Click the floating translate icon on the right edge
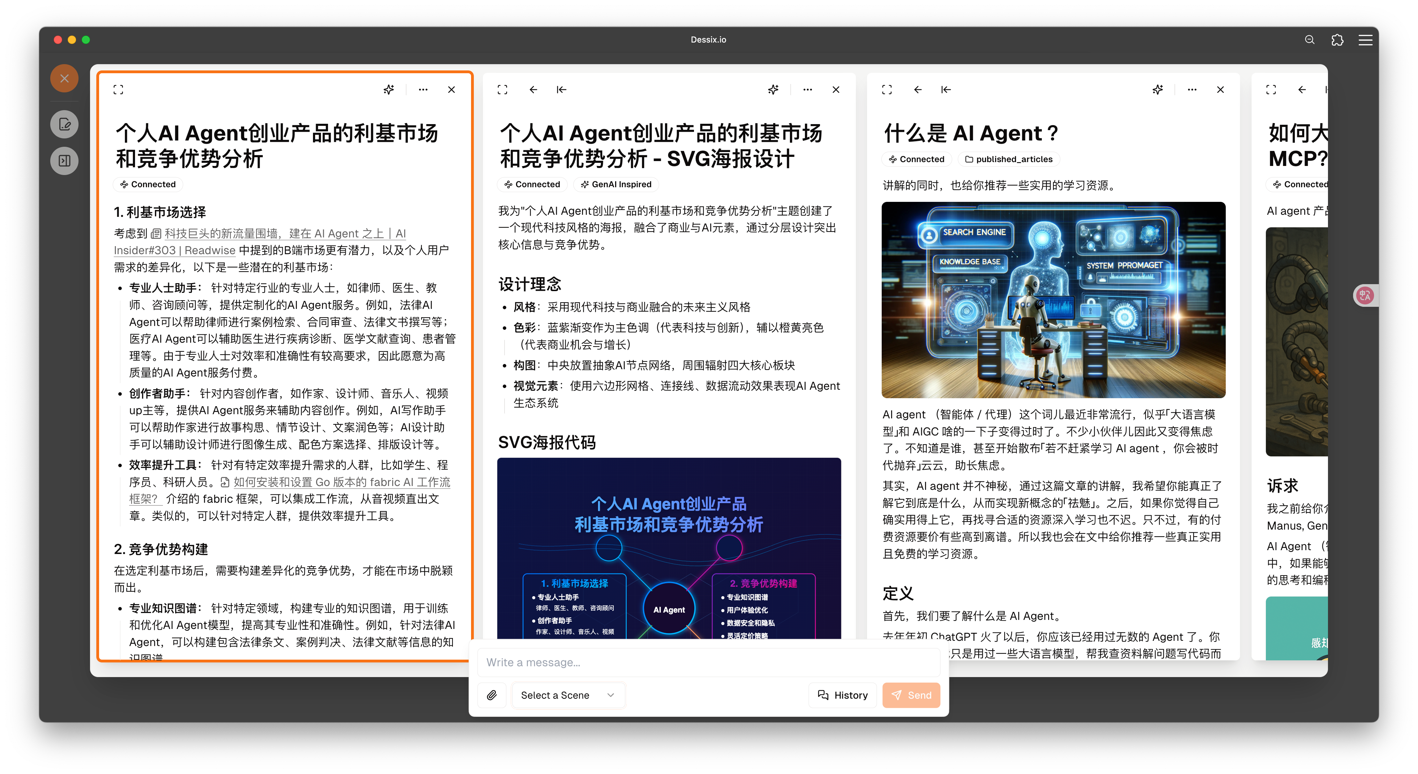 click(x=1365, y=295)
